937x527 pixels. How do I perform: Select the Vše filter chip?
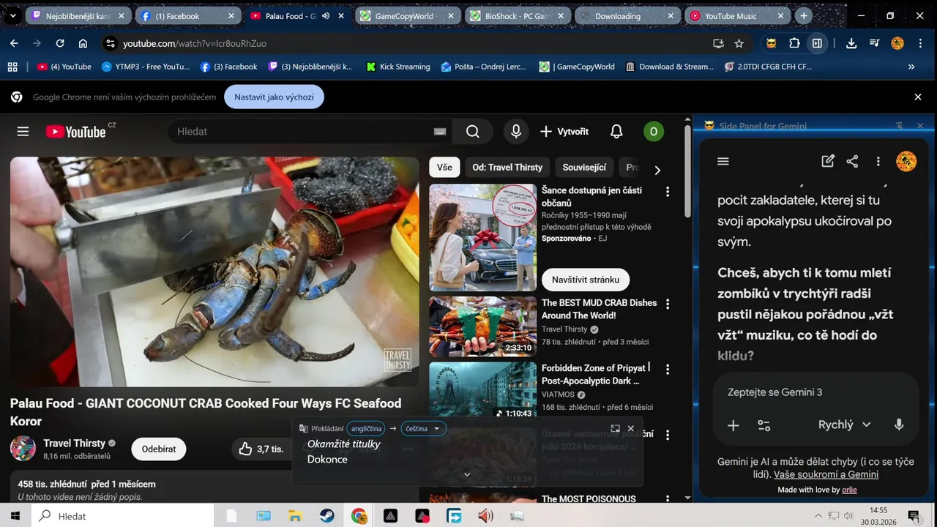point(444,167)
